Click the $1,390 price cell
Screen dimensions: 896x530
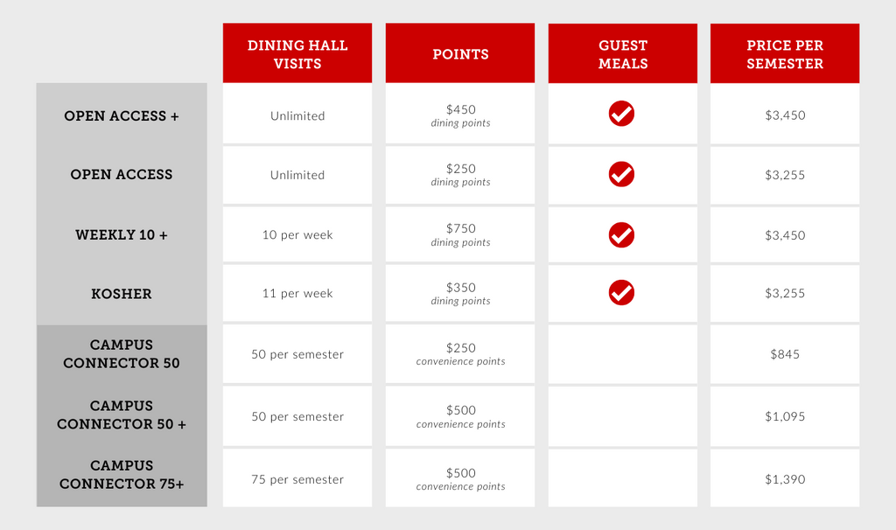coord(785,479)
